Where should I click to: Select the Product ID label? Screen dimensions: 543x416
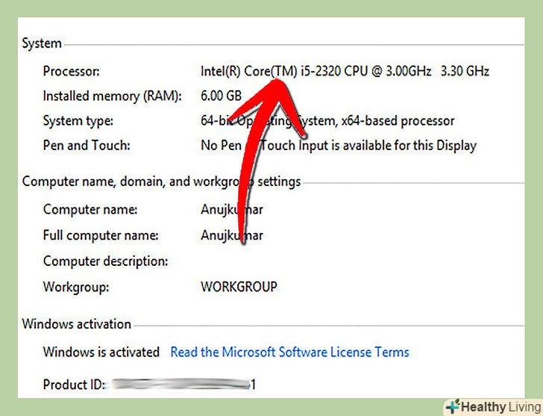[x=74, y=385]
